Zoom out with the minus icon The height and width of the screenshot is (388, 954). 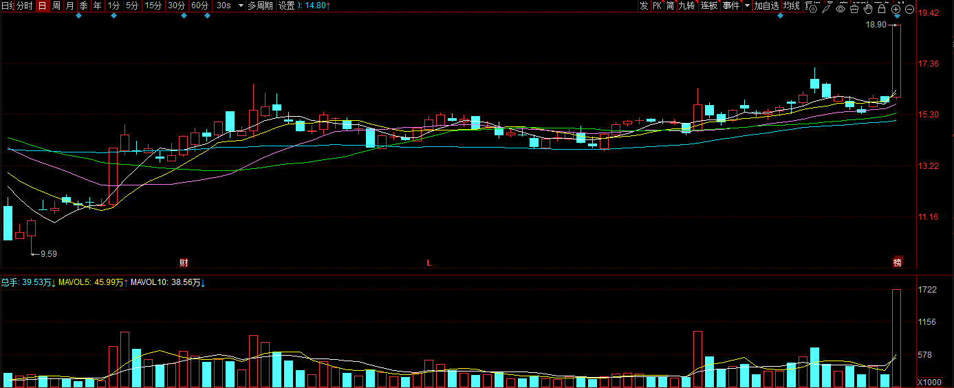(x=909, y=9)
